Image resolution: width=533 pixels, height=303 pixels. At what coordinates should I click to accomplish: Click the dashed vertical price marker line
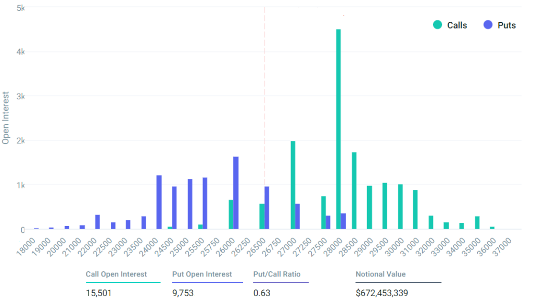tap(264, 104)
